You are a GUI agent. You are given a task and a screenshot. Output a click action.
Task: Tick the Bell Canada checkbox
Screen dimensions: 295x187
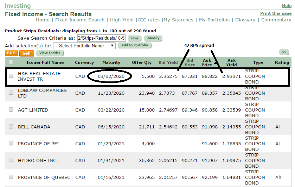(11, 126)
